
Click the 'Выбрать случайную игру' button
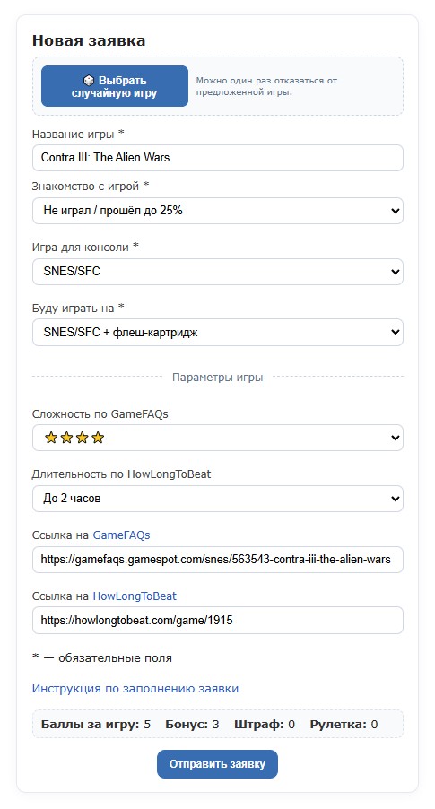coord(115,86)
